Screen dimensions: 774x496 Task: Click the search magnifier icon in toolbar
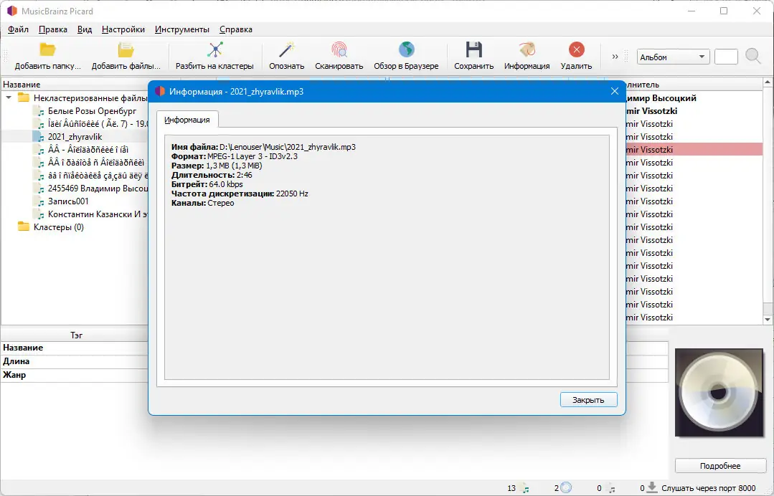click(x=752, y=56)
